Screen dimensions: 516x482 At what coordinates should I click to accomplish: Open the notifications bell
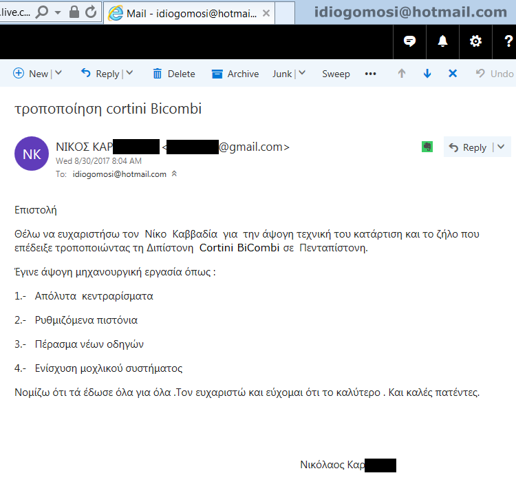pyautogui.click(x=442, y=41)
